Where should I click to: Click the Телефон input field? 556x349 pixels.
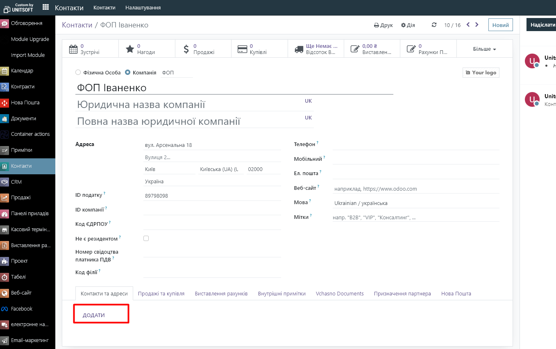(415, 144)
